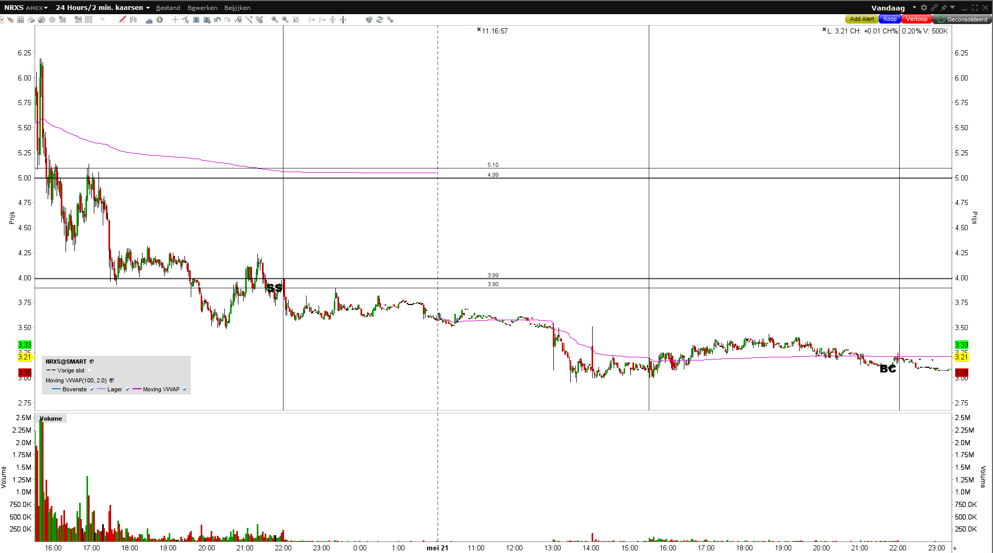Click the red pencil edit chart icon
Screen dimensions: 993x553
pyautogui.click(x=122, y=20)
